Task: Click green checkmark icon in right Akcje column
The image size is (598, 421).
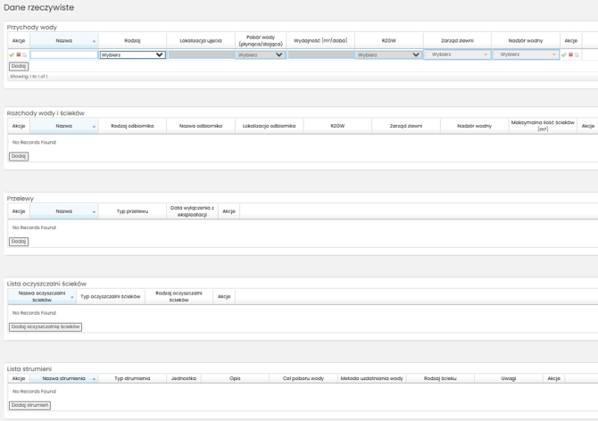Action: [564, 54]
